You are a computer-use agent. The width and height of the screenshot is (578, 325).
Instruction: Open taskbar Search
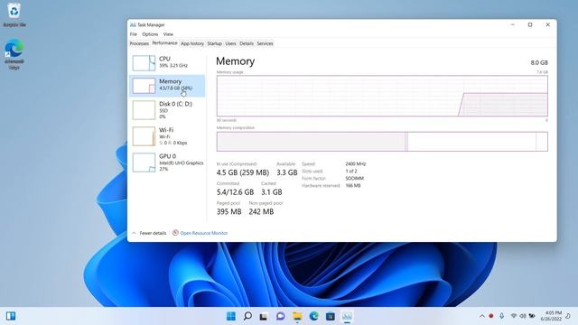(247, 316)
